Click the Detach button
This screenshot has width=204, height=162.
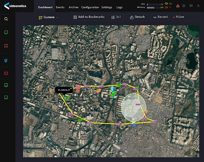tap(137, 17)
